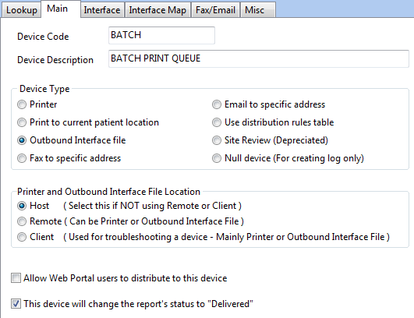Screen dimensions: 414x318
Task: Click the Main tab
Action: [61, 9]
